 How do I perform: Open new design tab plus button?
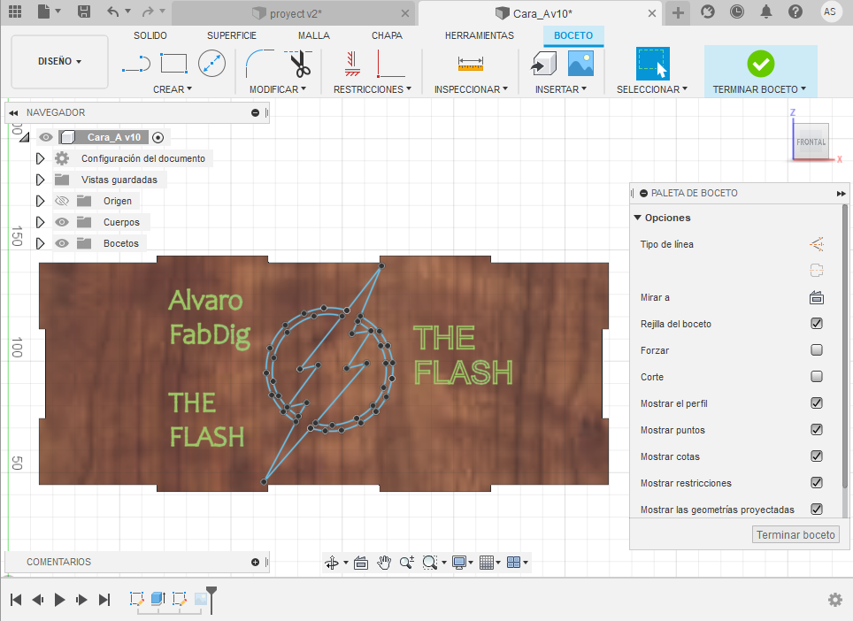678,12
